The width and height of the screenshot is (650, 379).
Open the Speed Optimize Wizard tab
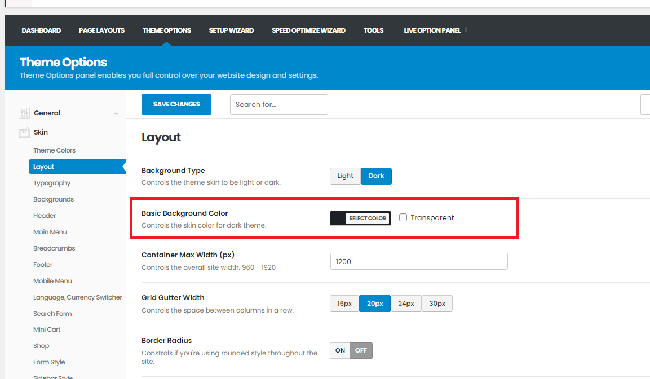pyautogui.click(x=308, y=30)
